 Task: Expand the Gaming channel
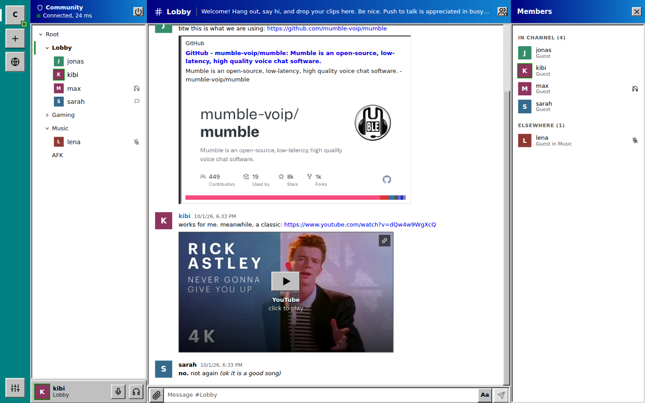tap(47, 115)
